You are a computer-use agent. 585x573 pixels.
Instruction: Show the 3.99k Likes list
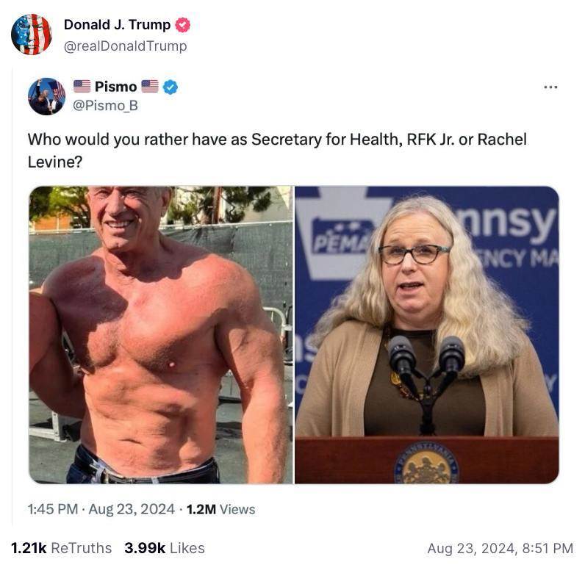click(165, 548)
